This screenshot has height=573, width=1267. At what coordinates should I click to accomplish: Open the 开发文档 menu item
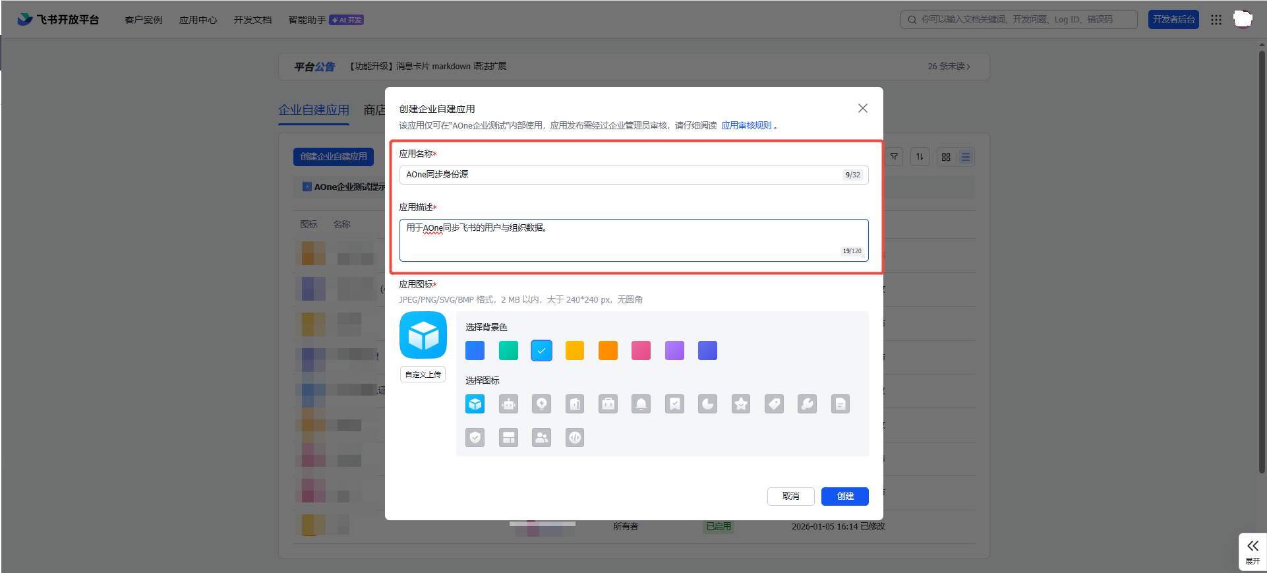point(252,20)
